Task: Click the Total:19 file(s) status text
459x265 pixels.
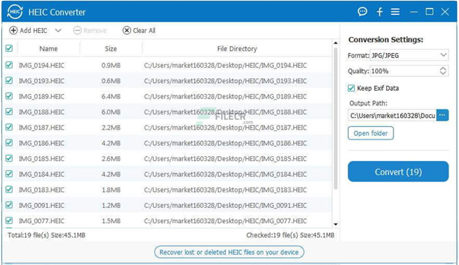Action: point(47,235)
